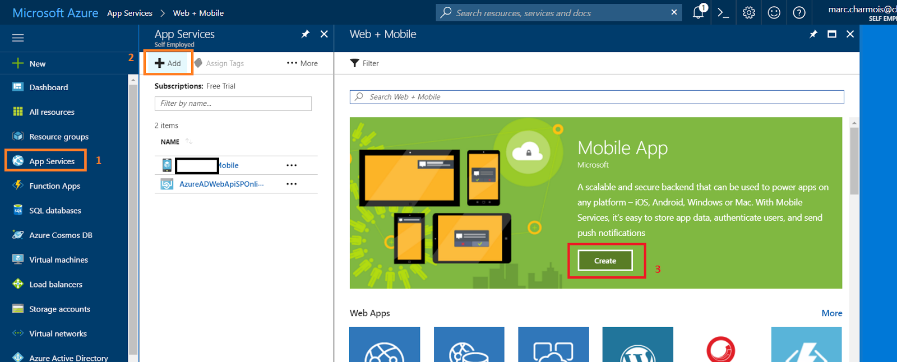The image size is (897, 362).
Task: Open the marc.charmois account menu
Action: pos(862,13)
